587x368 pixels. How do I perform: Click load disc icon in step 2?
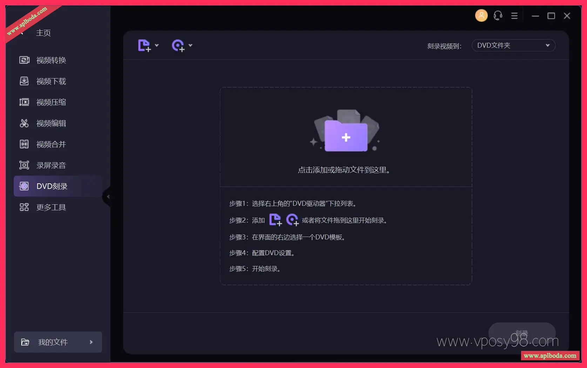tap(292, 220)
